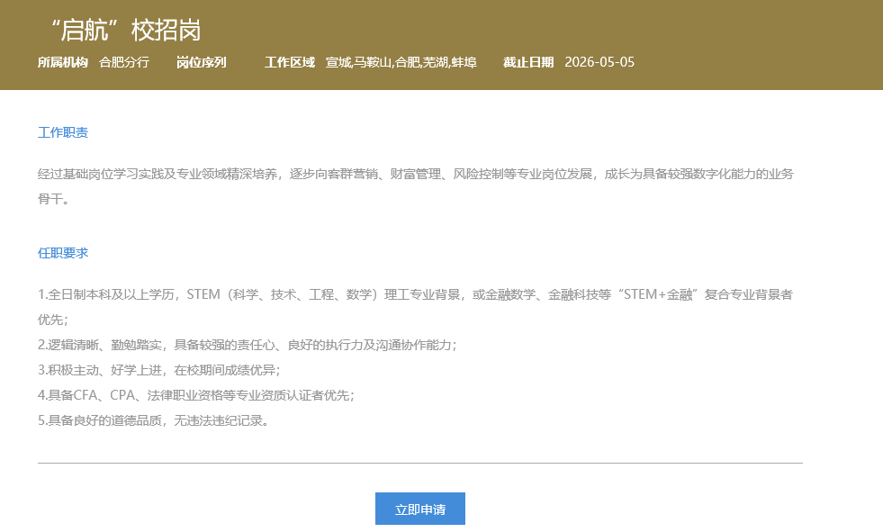Click the word 骨干 ending the duties paragraph
Viewport: 883px width, 532px height.
[x=53, y=199]
